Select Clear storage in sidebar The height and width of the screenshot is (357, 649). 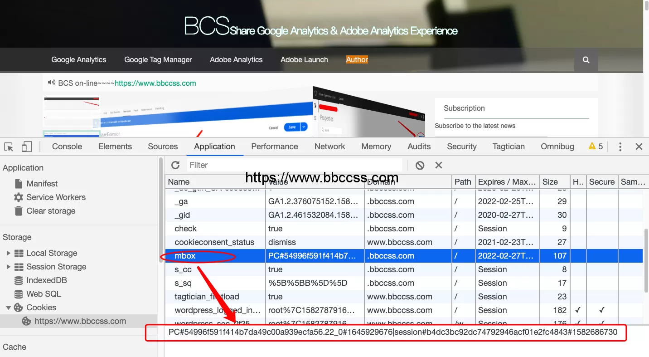coord(51,211)
